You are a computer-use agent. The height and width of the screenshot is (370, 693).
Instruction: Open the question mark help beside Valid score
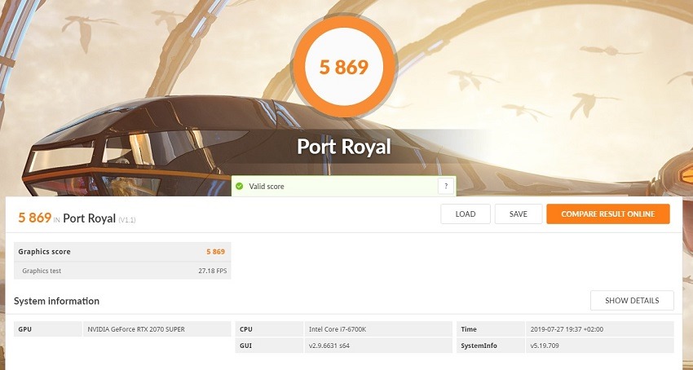(x=446, y=186)
